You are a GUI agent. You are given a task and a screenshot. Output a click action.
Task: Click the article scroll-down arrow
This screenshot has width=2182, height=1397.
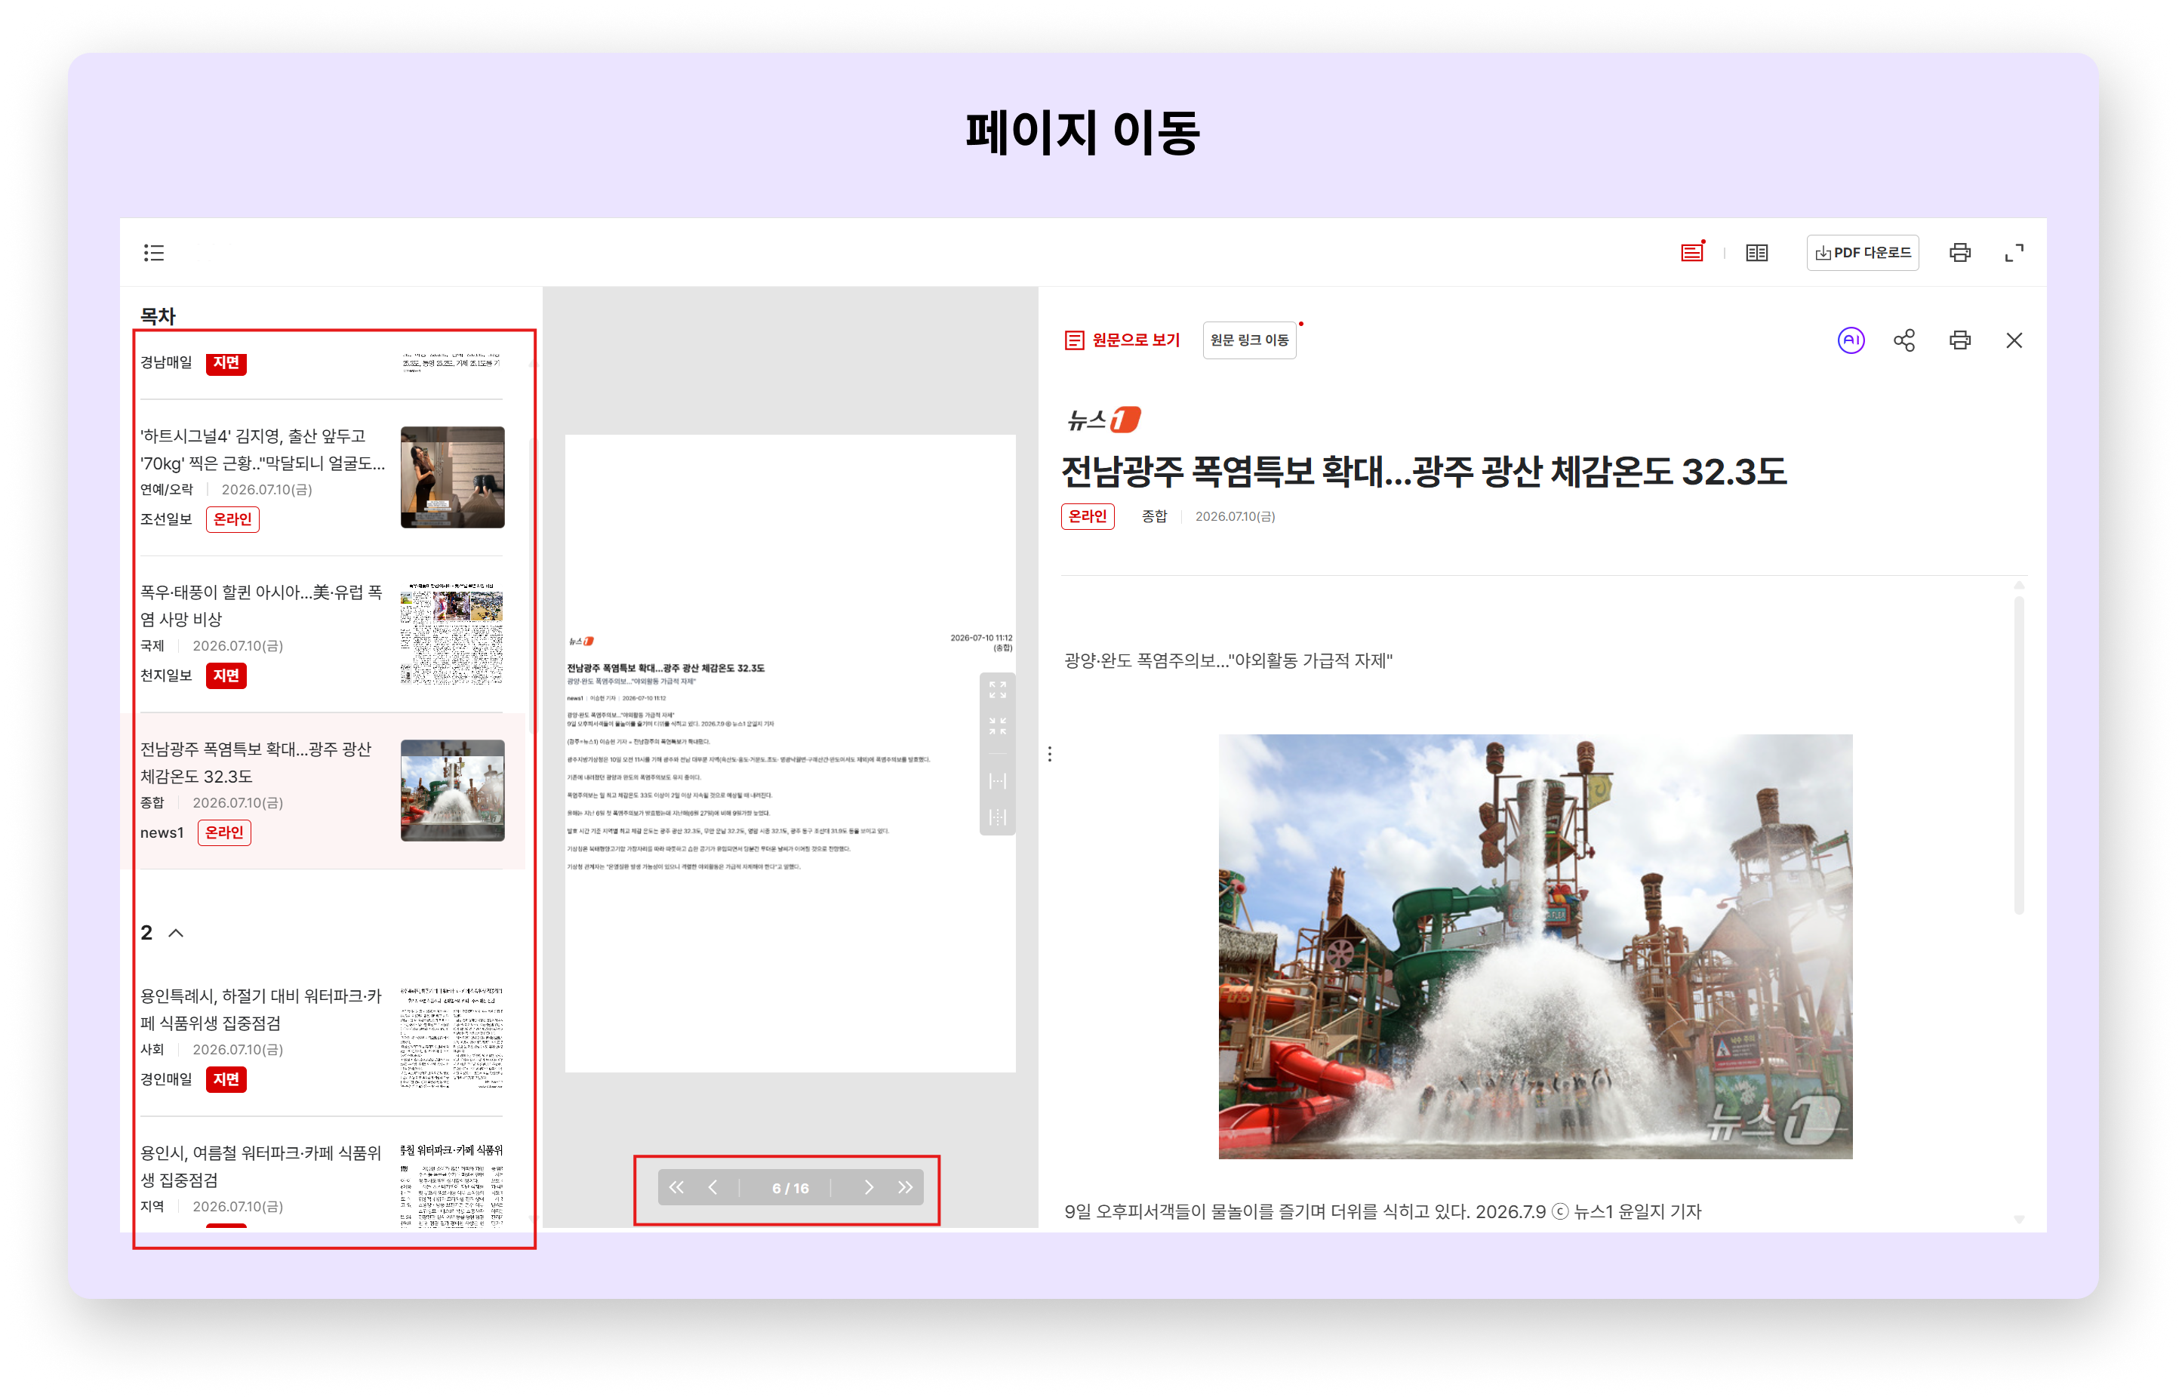point(2019,1219)
